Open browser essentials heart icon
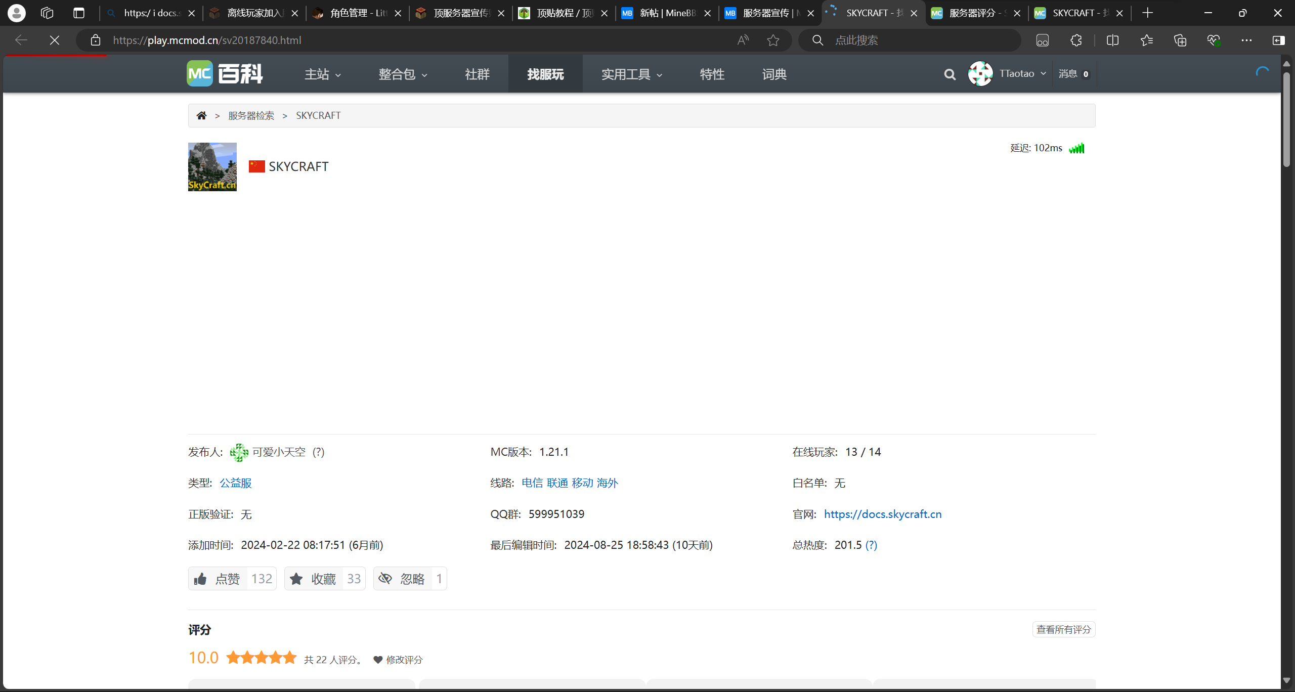This screenshot has width=1295, height=692. pyautogui.click(x=1214, y=40)
